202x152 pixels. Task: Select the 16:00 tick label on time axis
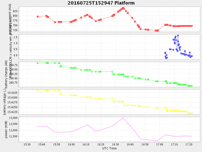71,144
